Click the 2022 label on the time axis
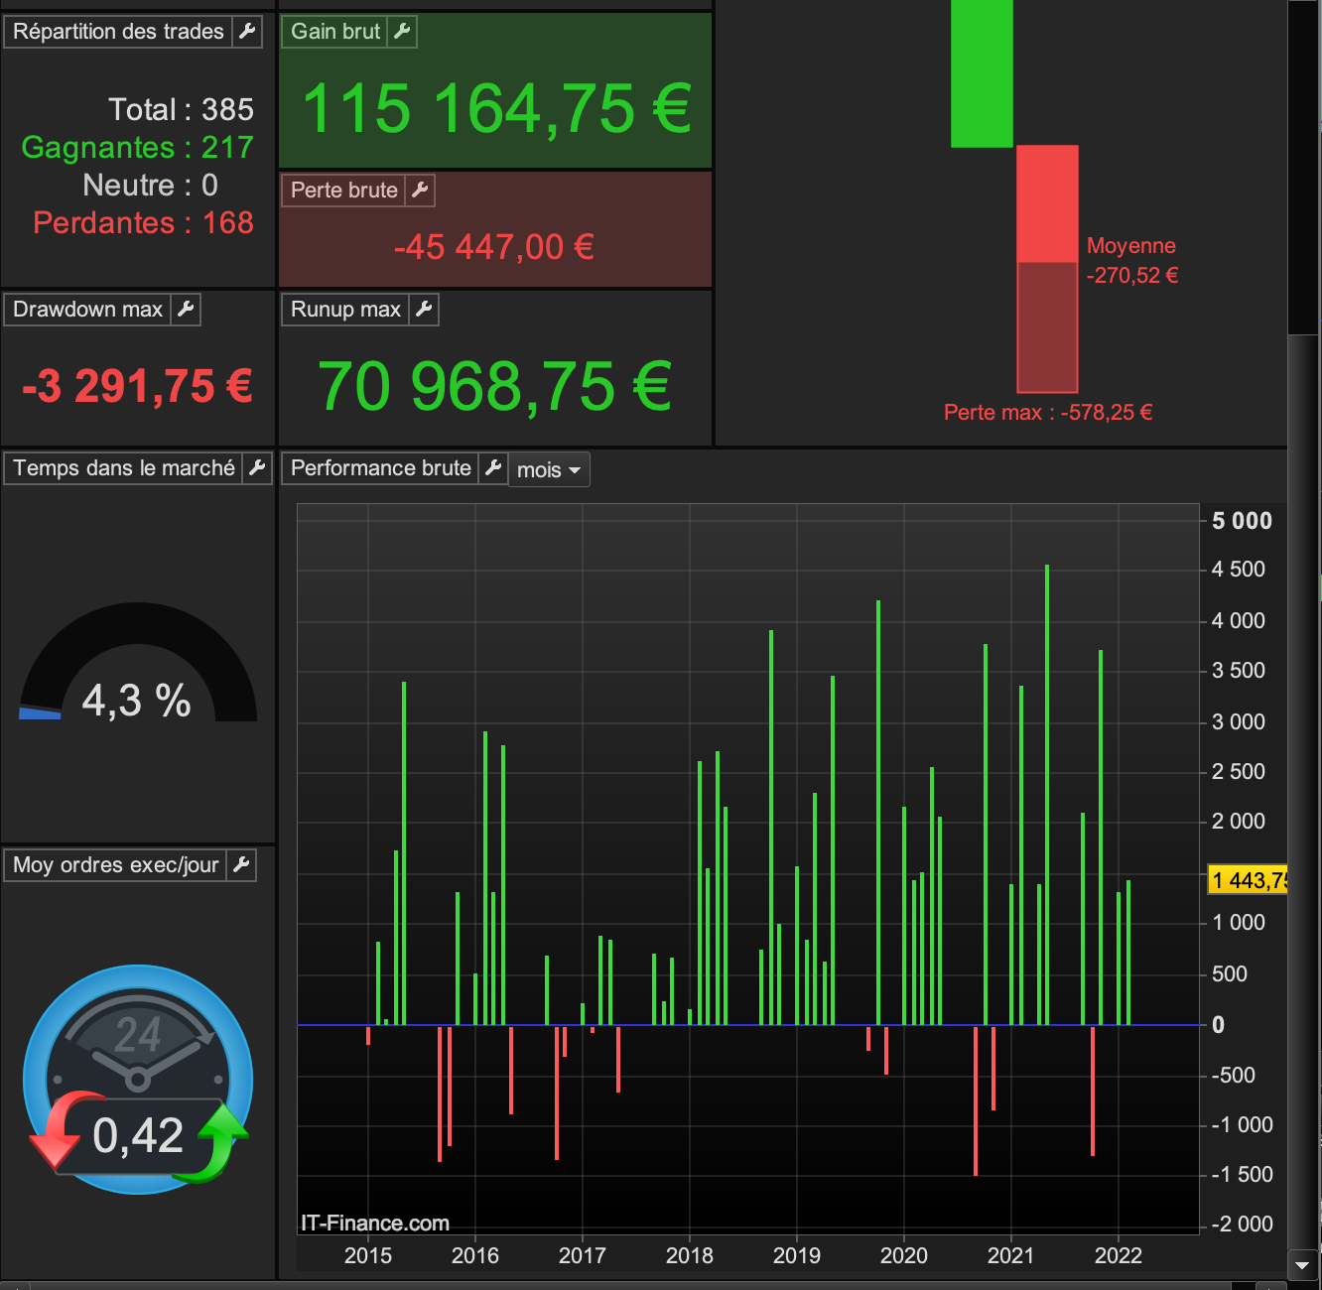 click(x=1119, y=1255)
